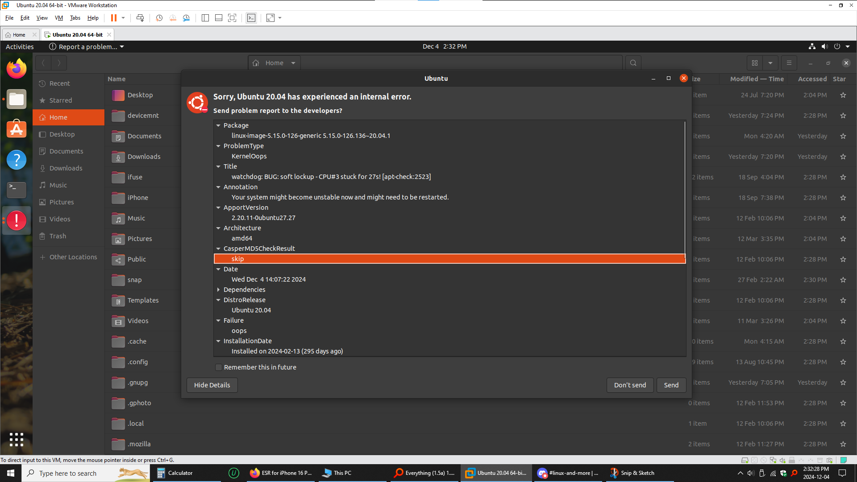Viewport: 857px width, 482px height.
Task: Take a VM snapshot icon
Action: tap(159, 18)
